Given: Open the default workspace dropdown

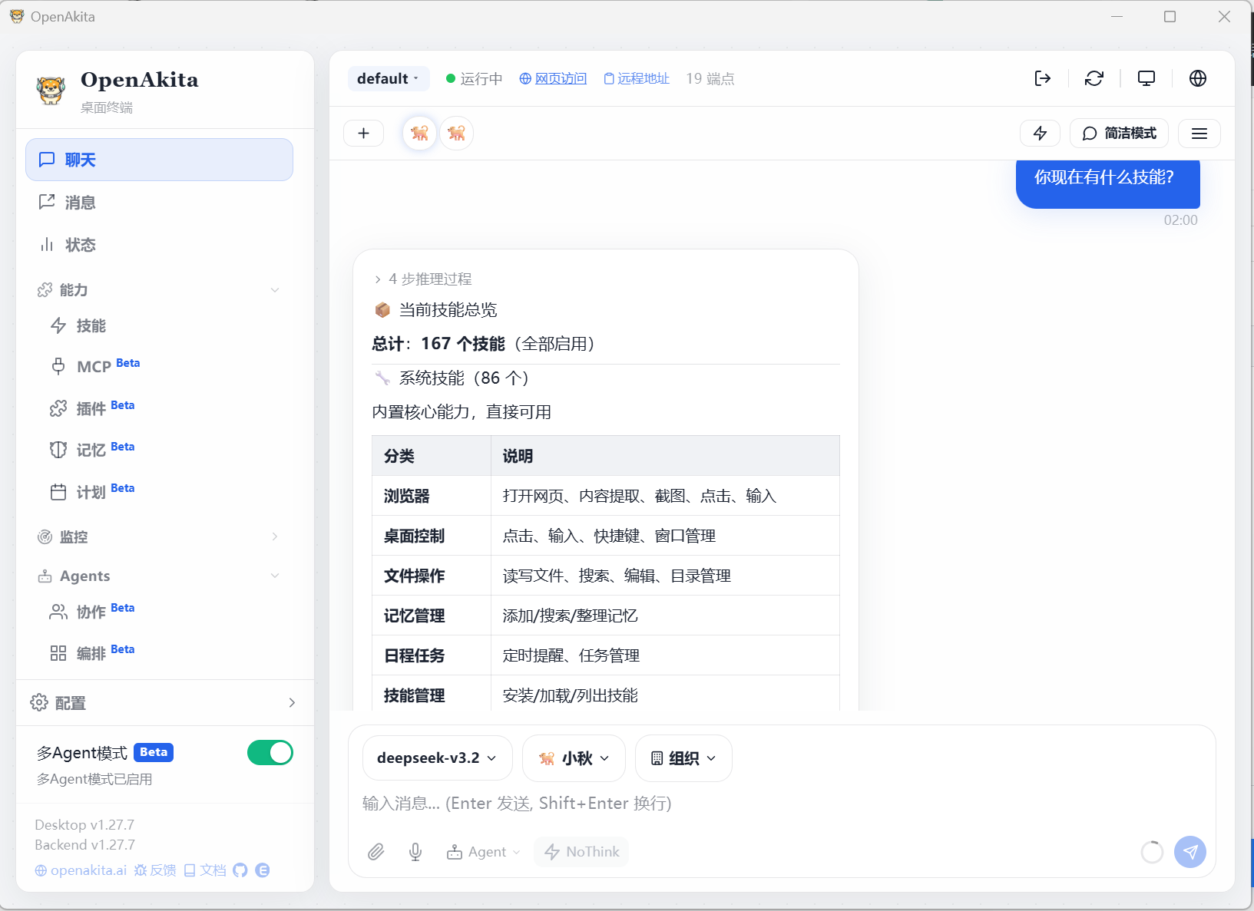Looking at the screenshot, I should click(x=389, y=78).
